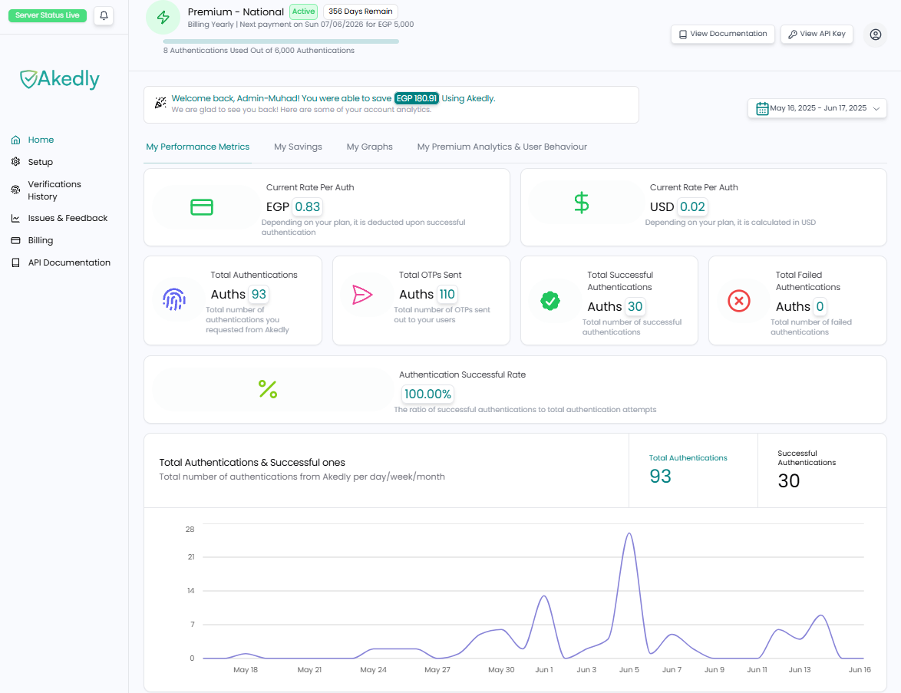
Task: Click the key icon on View API Key
Action: [x=792, y=35]
